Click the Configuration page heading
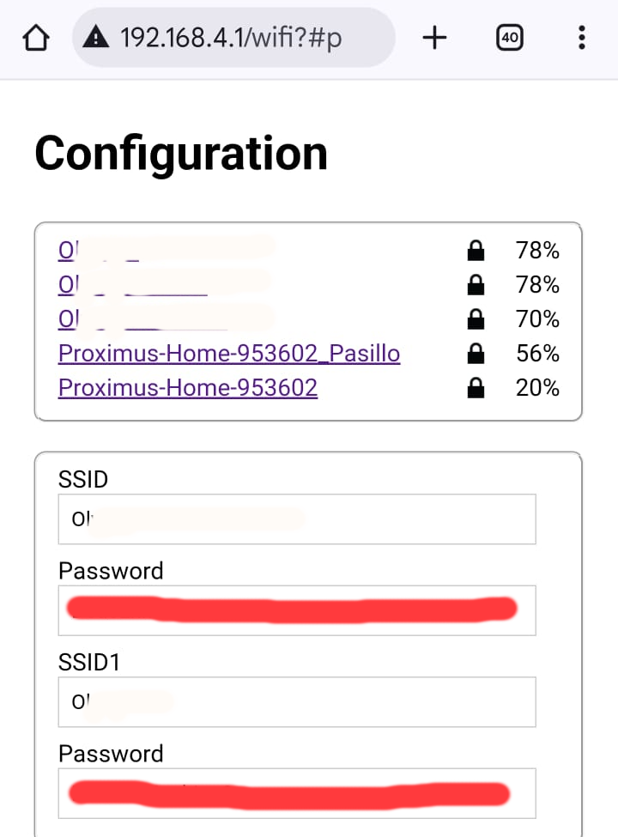The height and width of the screenshot is (837, 618). 181,153
